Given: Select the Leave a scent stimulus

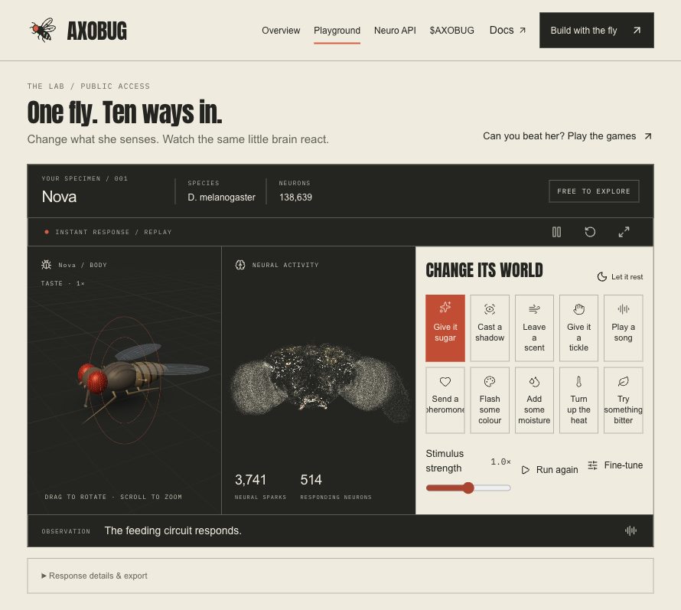Looking at the screenshot, I should (x=534, y=328).
